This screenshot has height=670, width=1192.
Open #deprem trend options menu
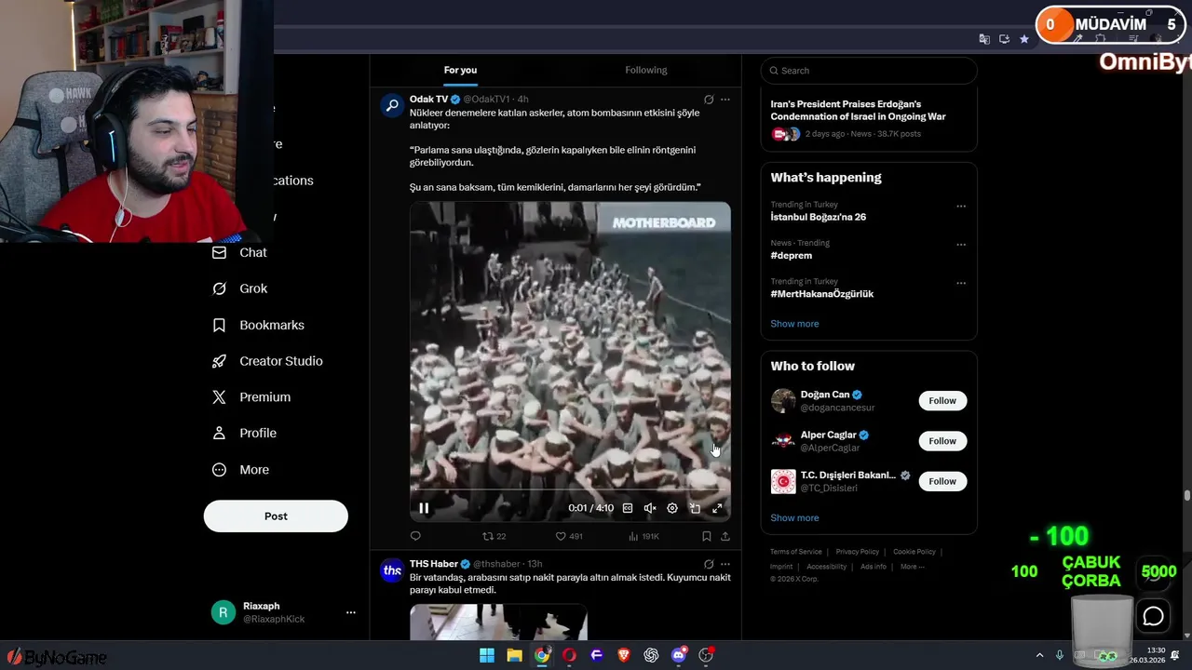tap(961, 245)
